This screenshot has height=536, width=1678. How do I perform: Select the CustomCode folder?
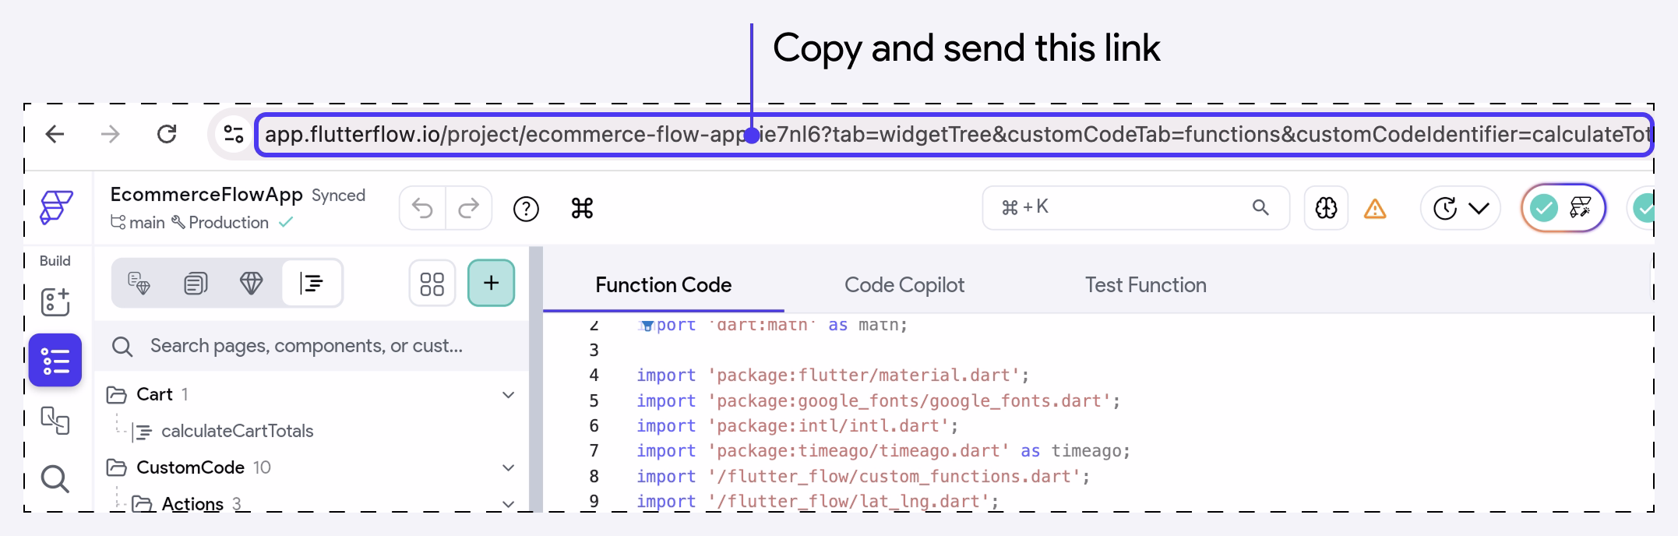[x=190, y=467]
